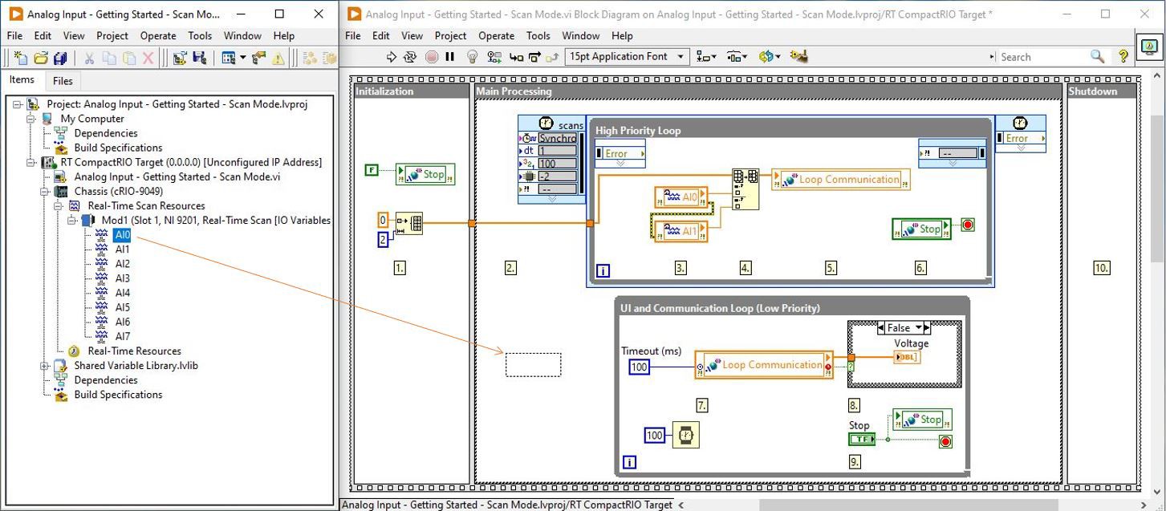Pause execution using the pause icon
The height and width of the screenshot is (511, 1166).
click(x=449, y=56)
